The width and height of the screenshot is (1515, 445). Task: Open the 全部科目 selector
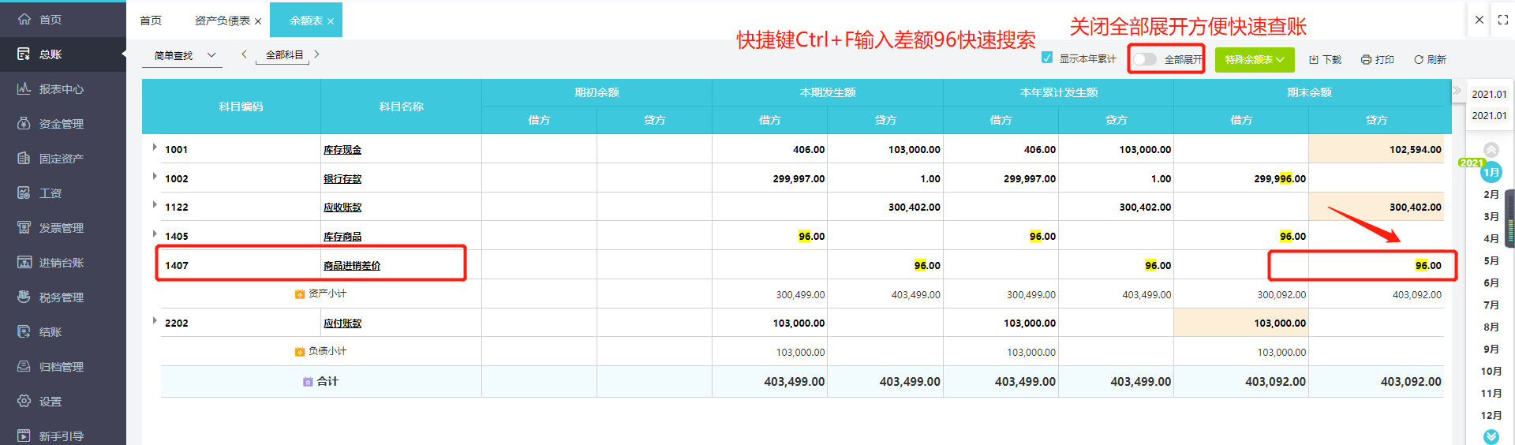coord(284,55)
